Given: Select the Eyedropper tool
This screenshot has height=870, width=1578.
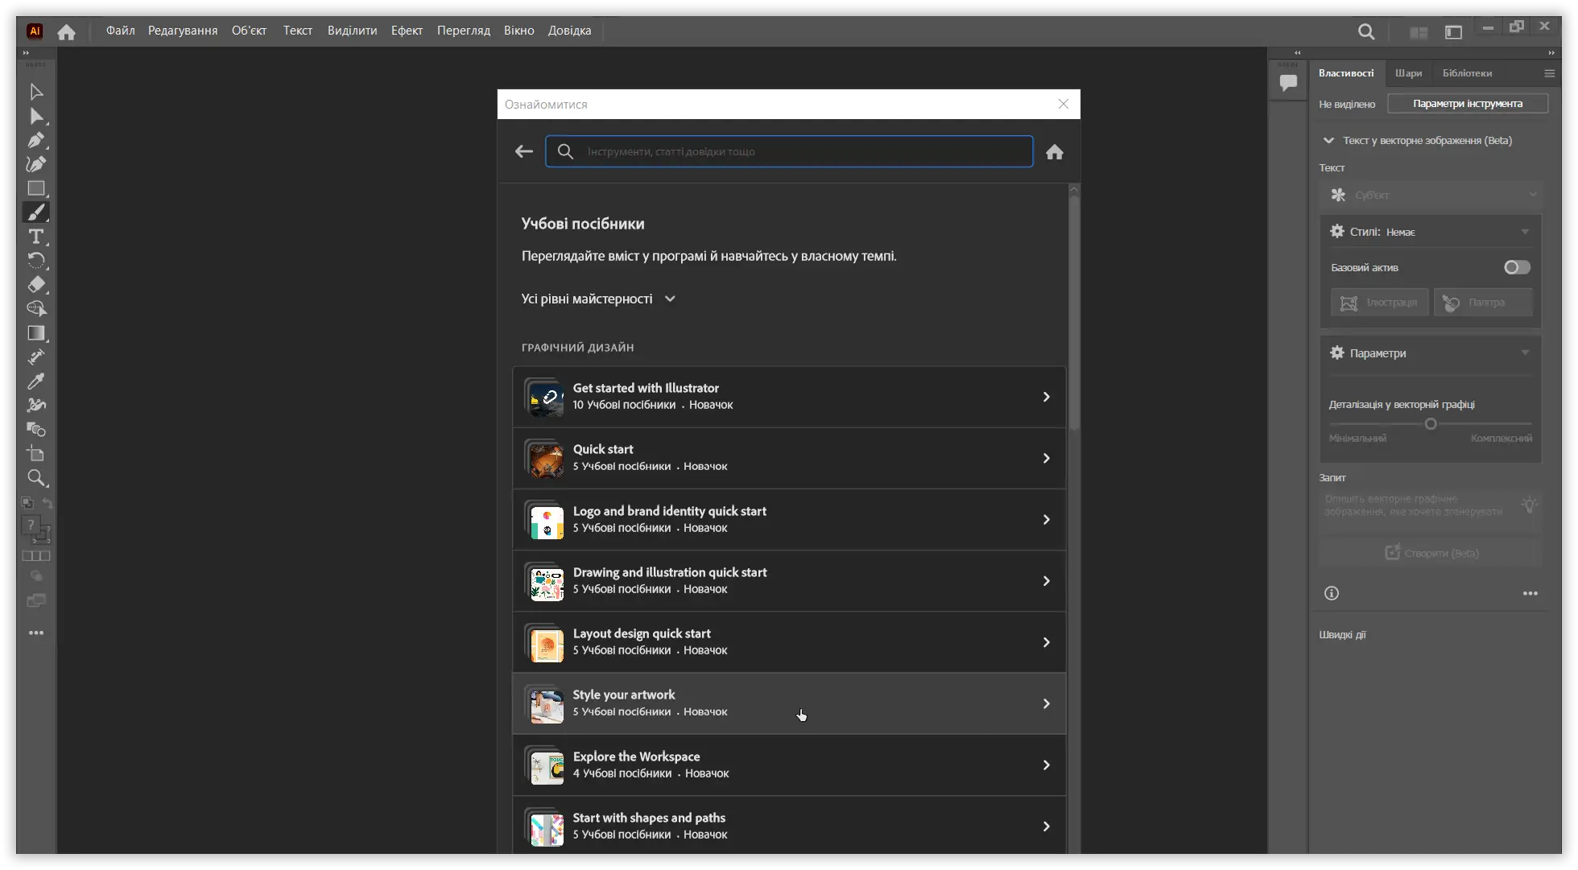Looking at the screenshot, I should click(x=35, y=381).
